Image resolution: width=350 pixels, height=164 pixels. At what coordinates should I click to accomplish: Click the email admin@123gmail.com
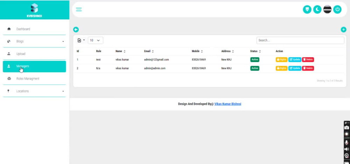pyautogui.click(x=156, y=60)
